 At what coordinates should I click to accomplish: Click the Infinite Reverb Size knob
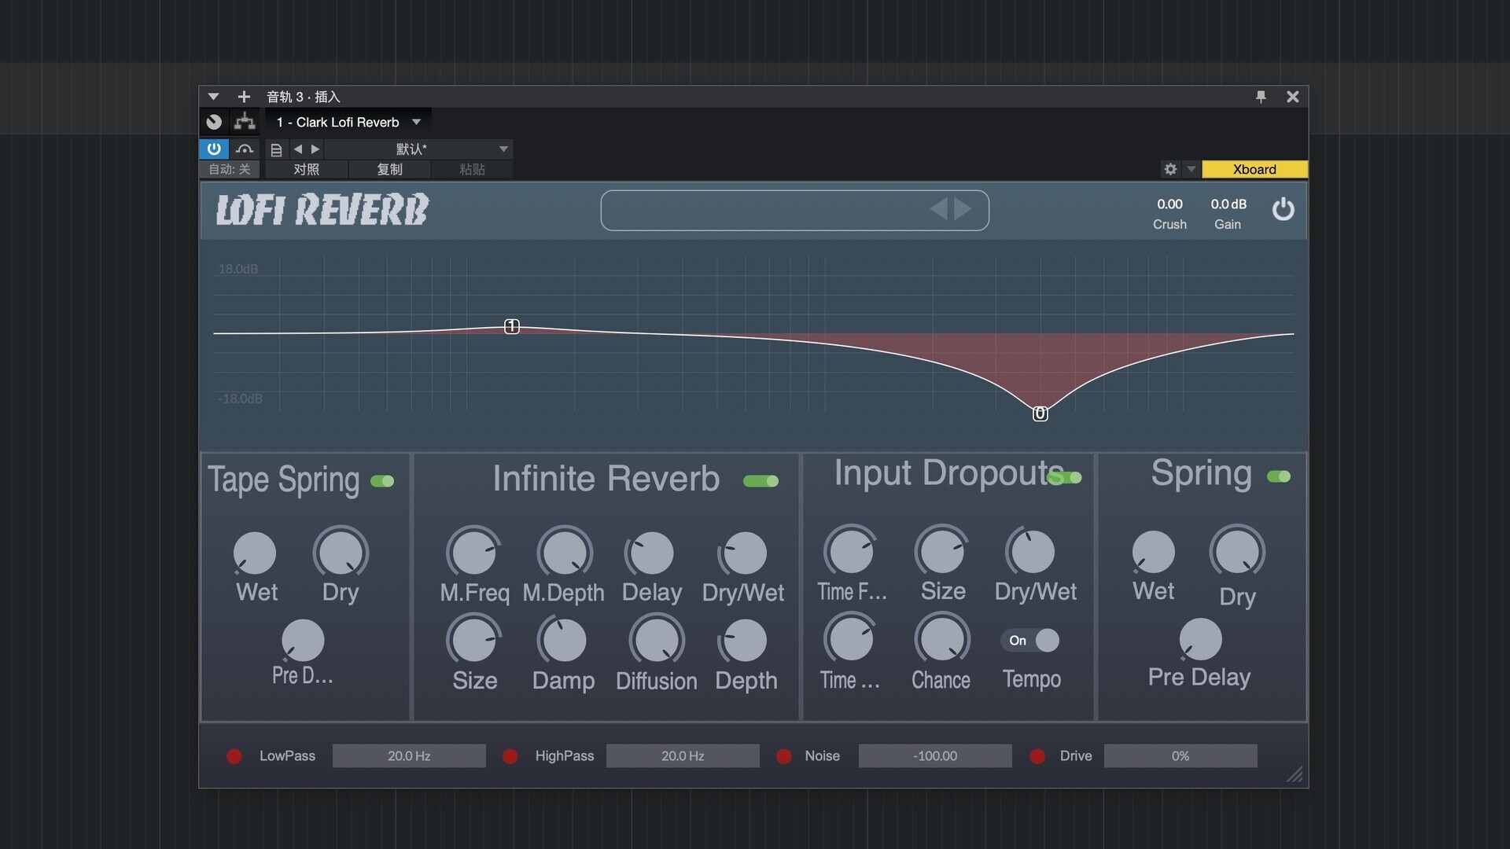pos(473,641)
